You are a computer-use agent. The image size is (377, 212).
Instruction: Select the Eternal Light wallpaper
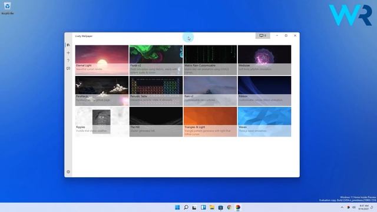coord(102,60)
